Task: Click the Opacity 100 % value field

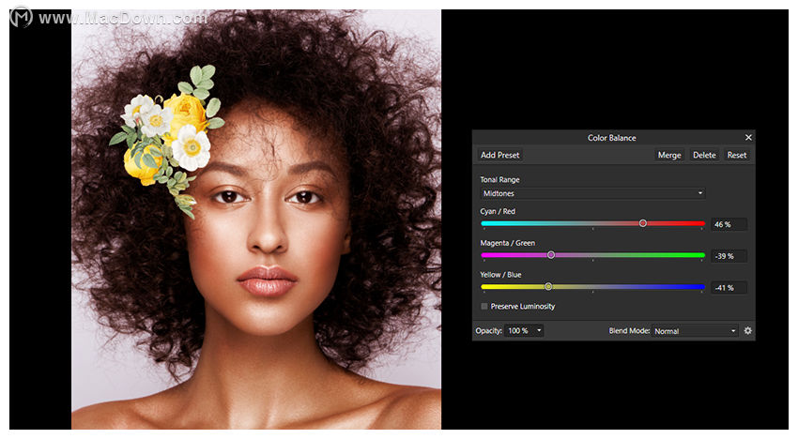Action: pos(519,330)
